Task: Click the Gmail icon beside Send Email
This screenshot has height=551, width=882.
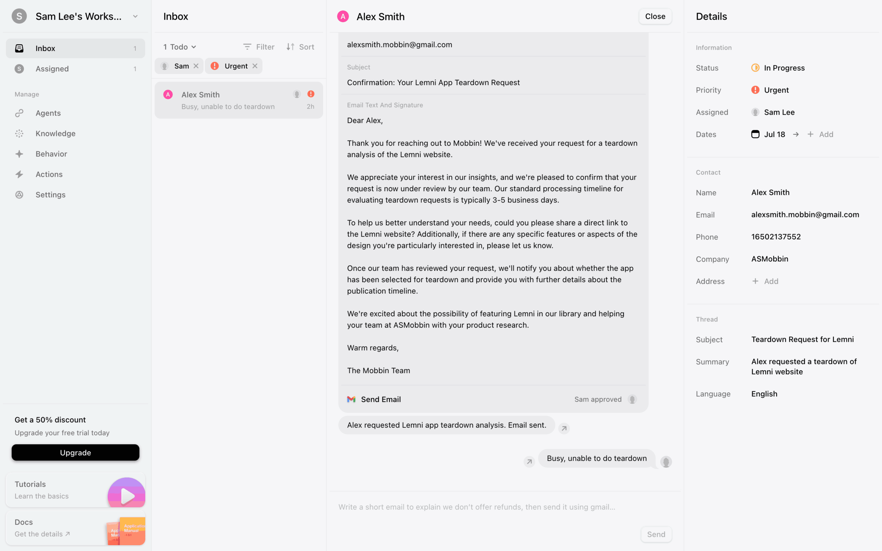Action: (x=351, y=399)
